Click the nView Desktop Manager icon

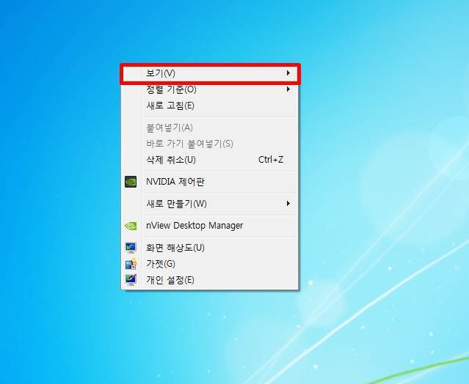(131, 226)
